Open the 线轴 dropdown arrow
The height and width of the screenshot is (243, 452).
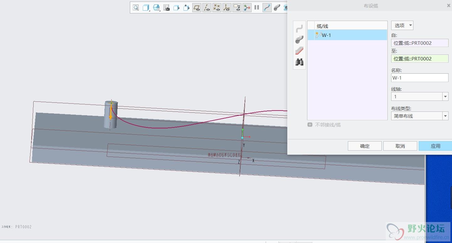tap(445, 96)
